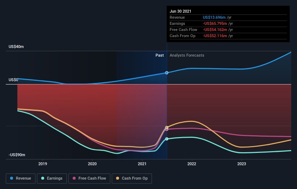Click the teal dot in Earnings legend
The image size is (297, 189).
tap(43, 178)
